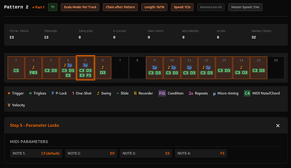Click the NOTE 3 field showing E3
Image resolution: width=291 pixels, height=168 pixels.
(146, 153)
